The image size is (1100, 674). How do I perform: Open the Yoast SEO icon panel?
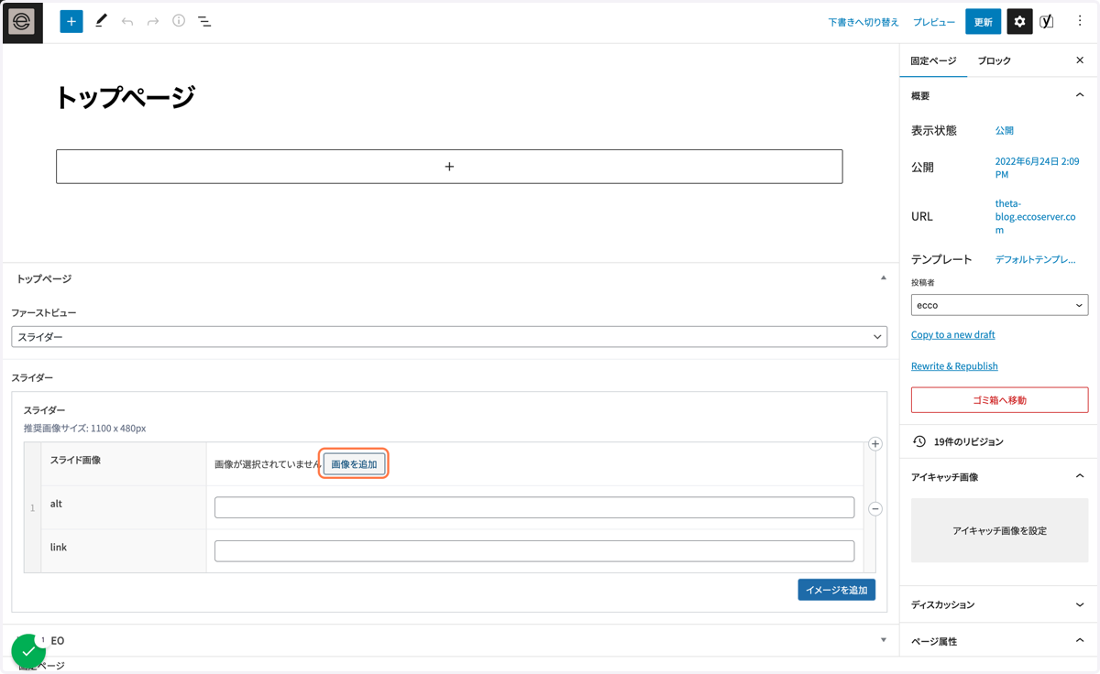click(x=1047, y=22)
